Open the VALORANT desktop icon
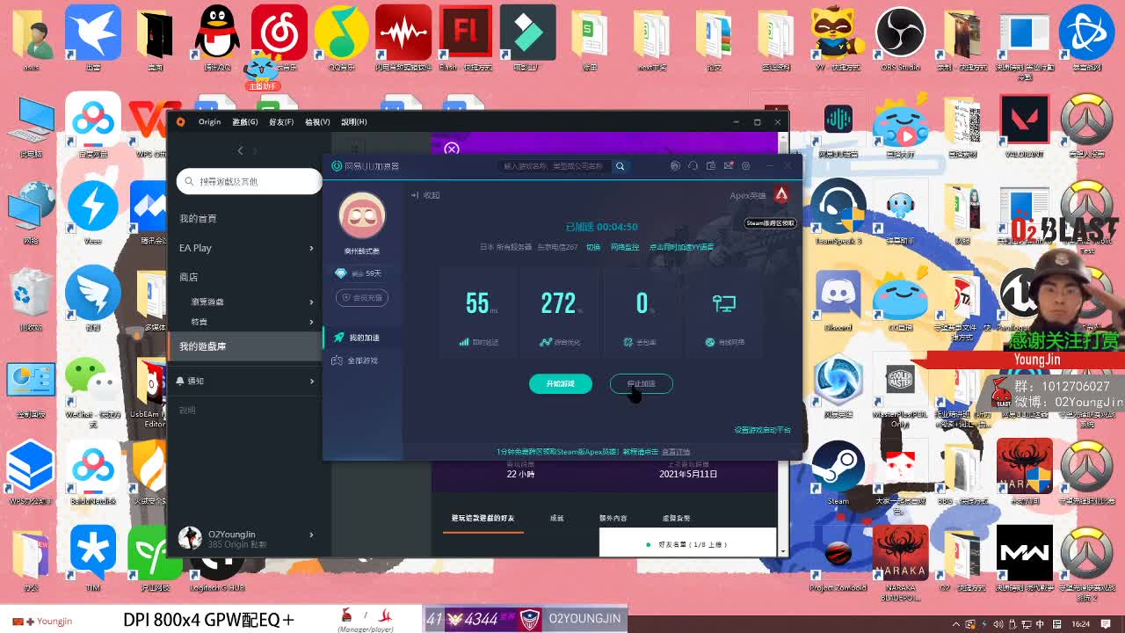 coord(1024,125)
